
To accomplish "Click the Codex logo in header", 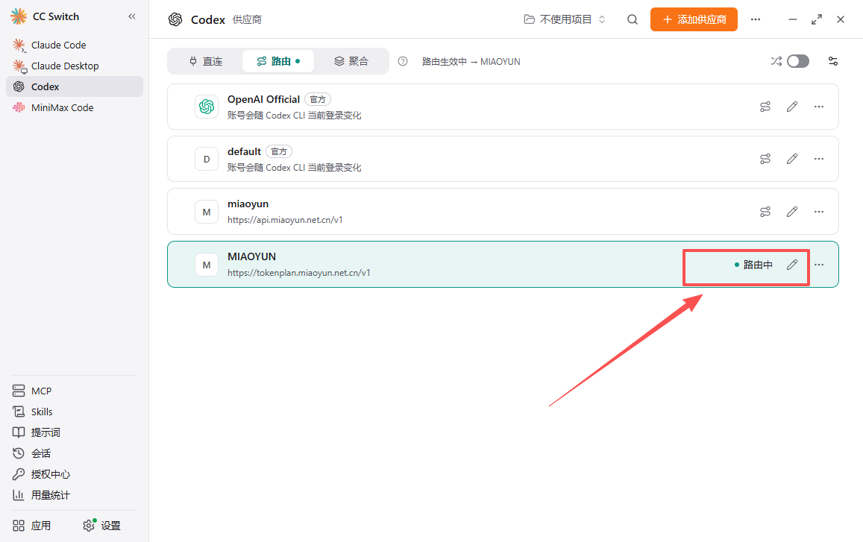I will click(x=175, y=20).
